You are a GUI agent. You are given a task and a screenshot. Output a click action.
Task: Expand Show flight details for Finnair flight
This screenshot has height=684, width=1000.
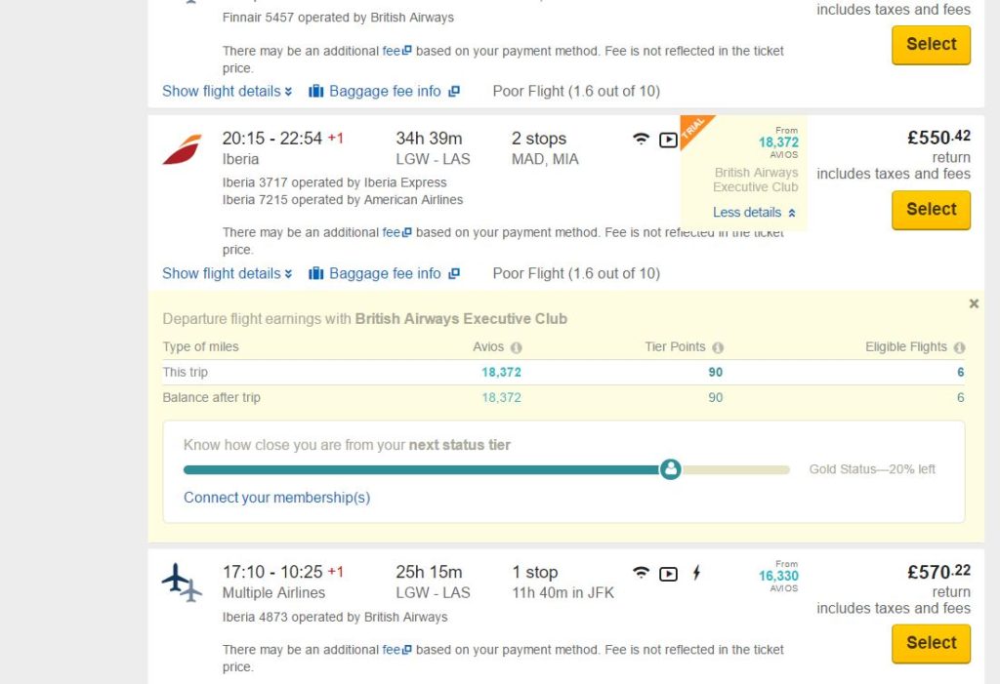pos(227,91)
